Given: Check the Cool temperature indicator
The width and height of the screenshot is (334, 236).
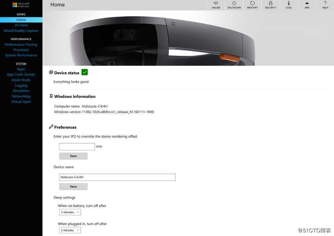Looking at the screenshot, I should click(x=289, y=5).
